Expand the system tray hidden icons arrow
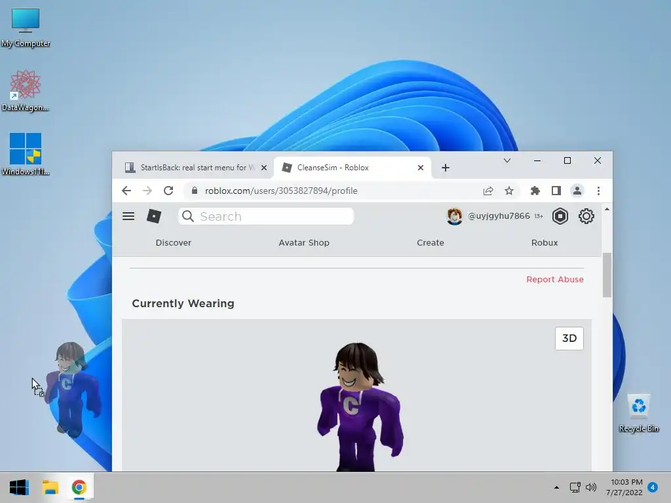Viewport: 671px width, 503px height. click(x=556, y=487)
